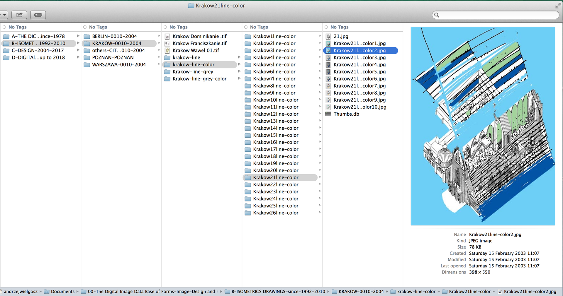The width and height of the screenshot is (563, 296).
Task: Select Krakow21l...color1.jpg in the file list
Action: [x=360, y=43]
